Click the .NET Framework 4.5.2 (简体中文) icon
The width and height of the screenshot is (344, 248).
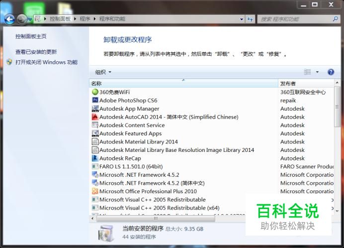coord(95,183)
